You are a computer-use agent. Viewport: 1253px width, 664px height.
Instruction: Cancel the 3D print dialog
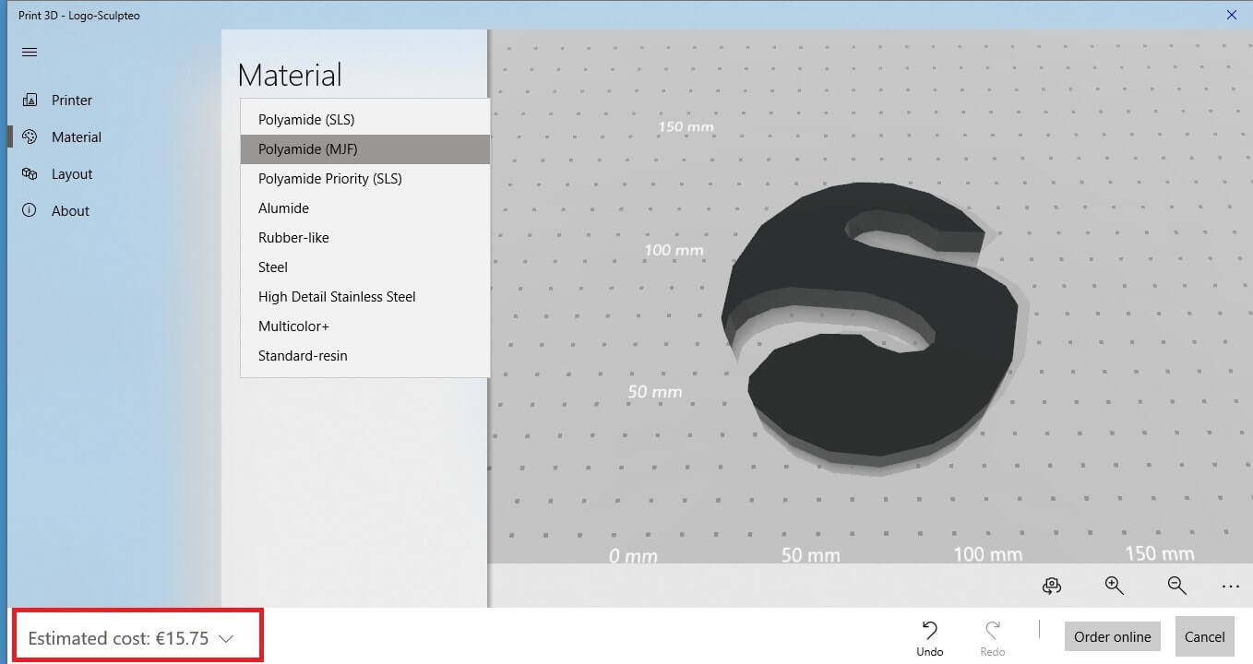point(1204,636)
